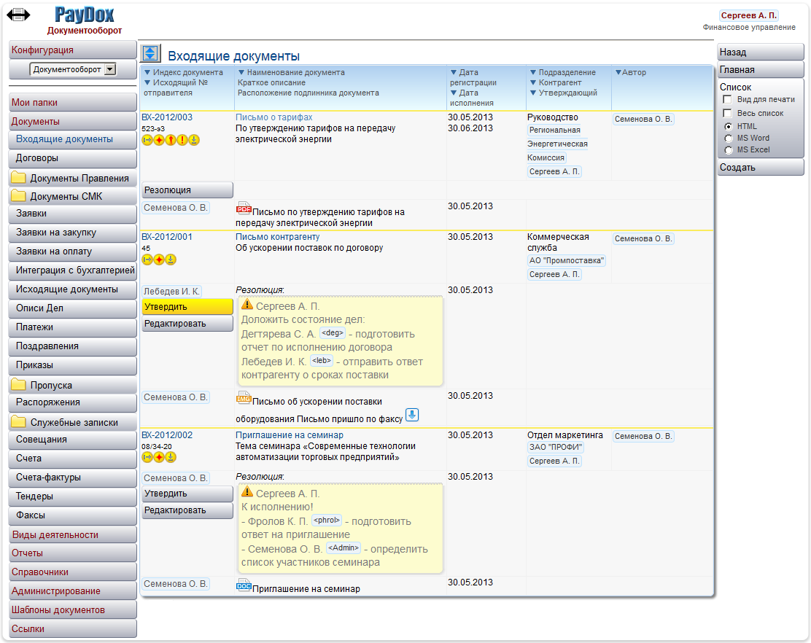The width and height of the screenshot is (811, 643).
Task: Open the 'Письмо о тарифах' document link
Action: (x=273, y=117)
